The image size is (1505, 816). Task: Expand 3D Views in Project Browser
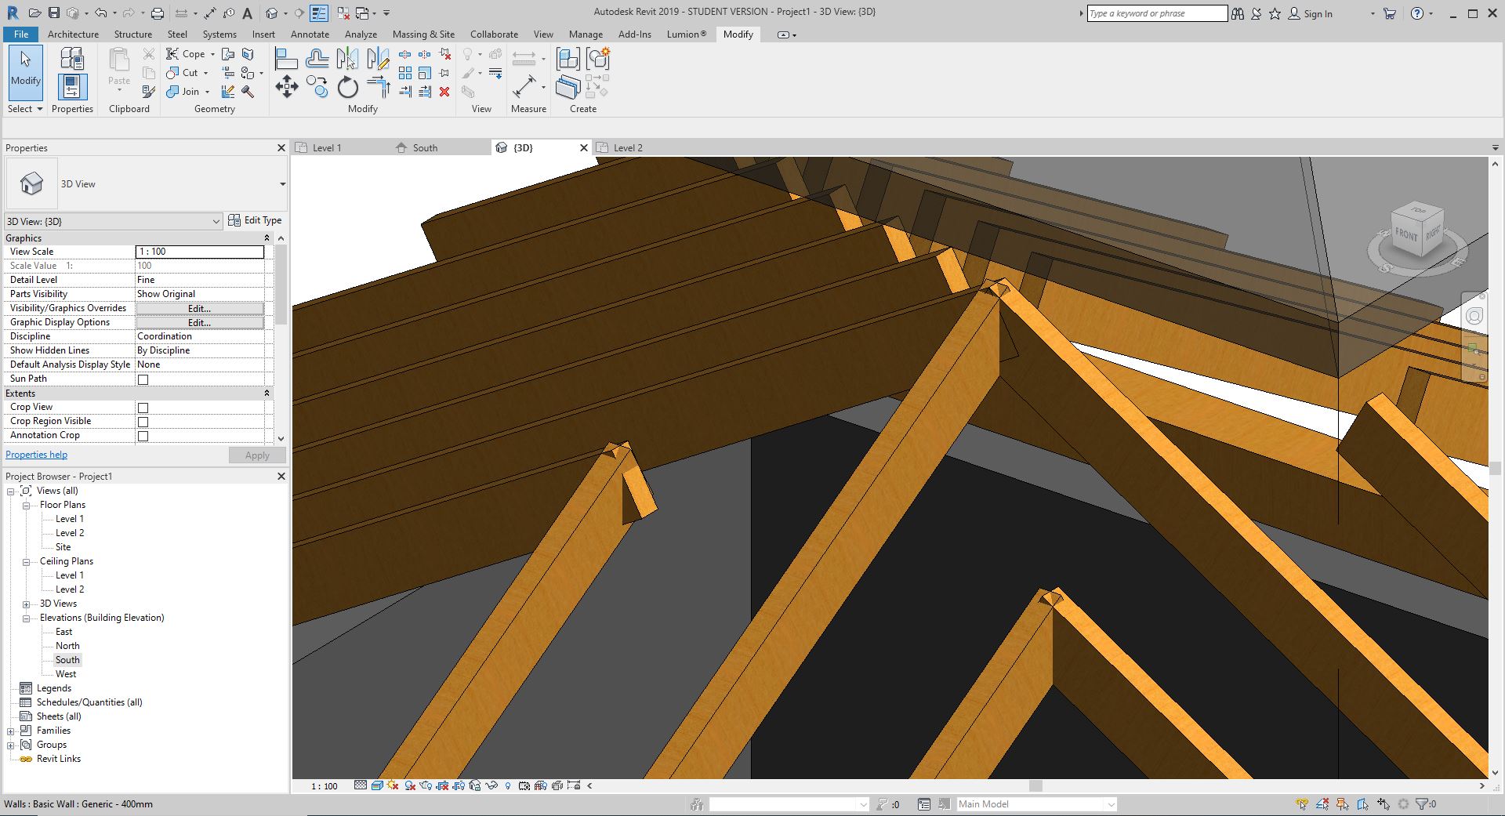pyautogui.click(x=26, y=604)
